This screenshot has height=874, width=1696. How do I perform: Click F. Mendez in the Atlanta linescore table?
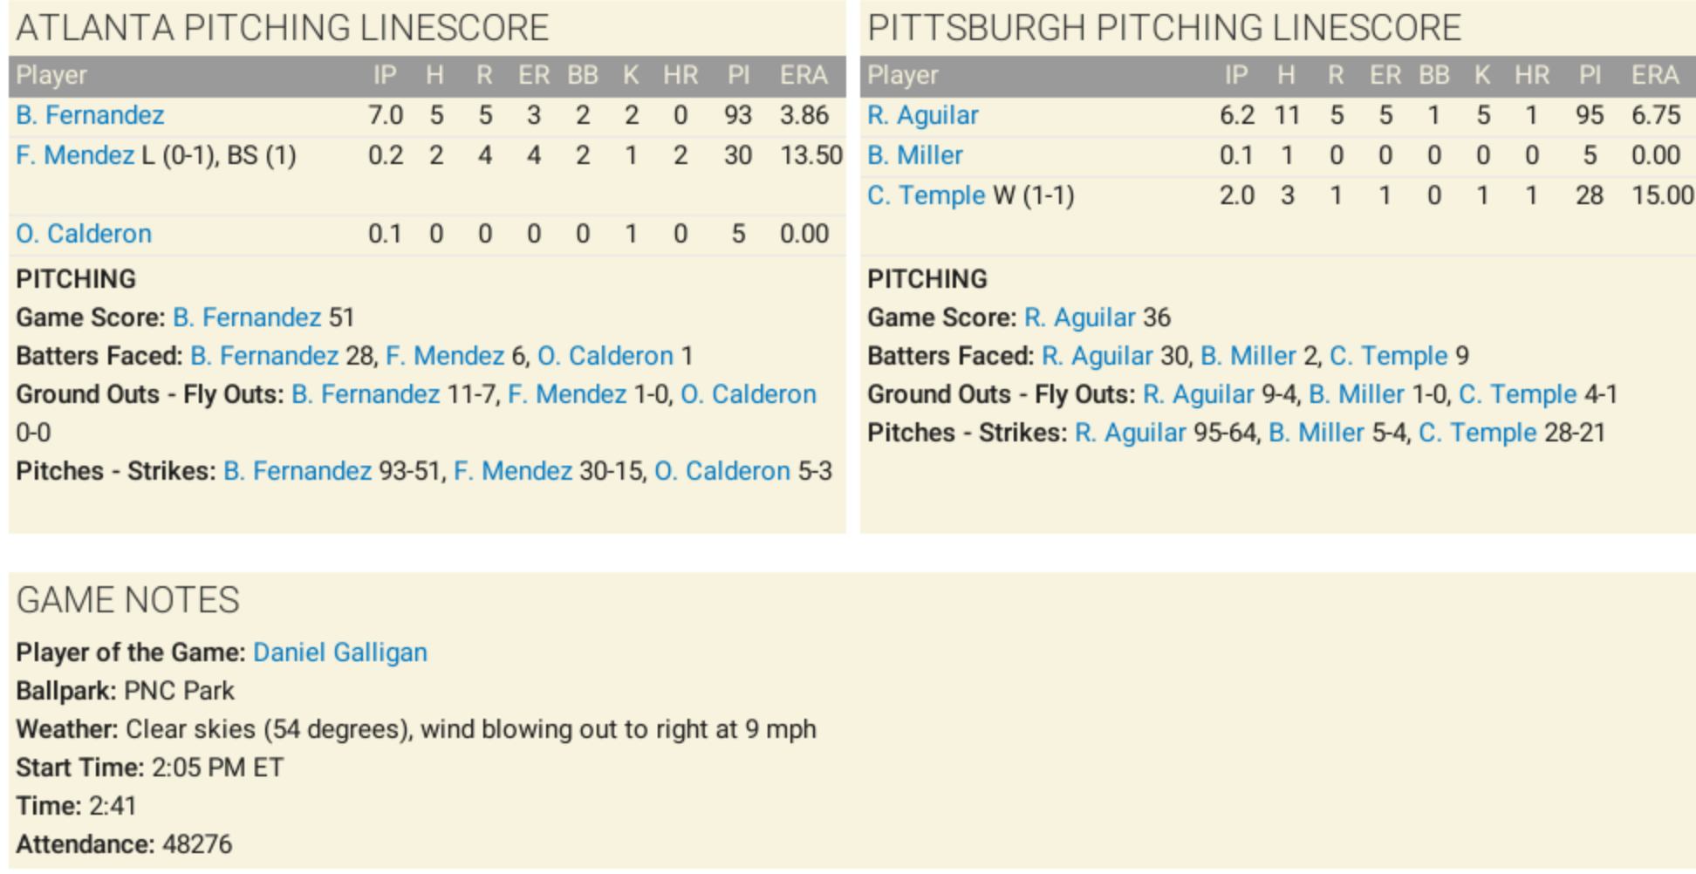(75, 155)
